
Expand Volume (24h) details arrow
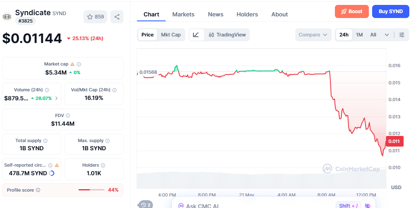tap(56, 98)
